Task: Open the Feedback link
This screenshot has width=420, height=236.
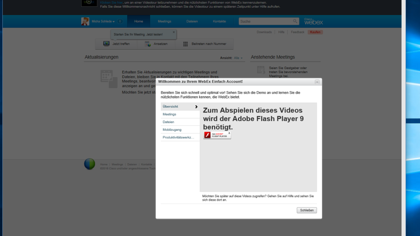Action: pos(298,32)
